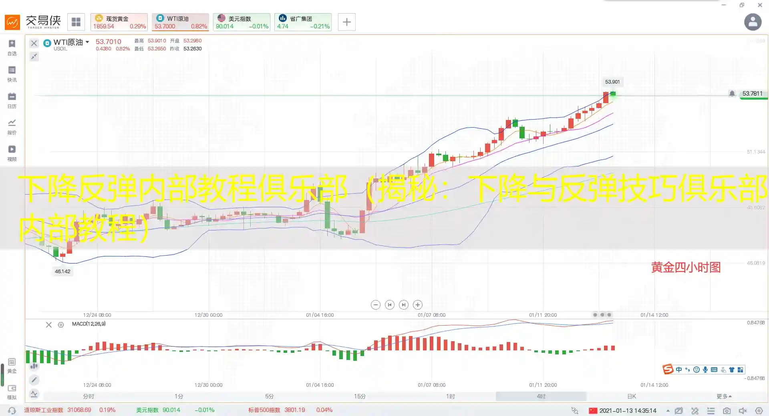Open the 视频 video sidebar icon
This screenshot has width=769, height=416.
click(12, 153)
